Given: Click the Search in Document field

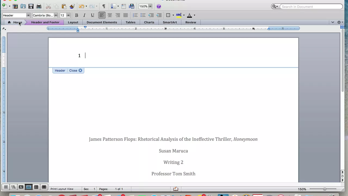Looking at the screenshot, I should point(311,7).
